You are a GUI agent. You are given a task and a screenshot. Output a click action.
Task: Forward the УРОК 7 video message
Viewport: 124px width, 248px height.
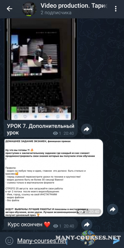pyautogui.click(x=87, y=129)
